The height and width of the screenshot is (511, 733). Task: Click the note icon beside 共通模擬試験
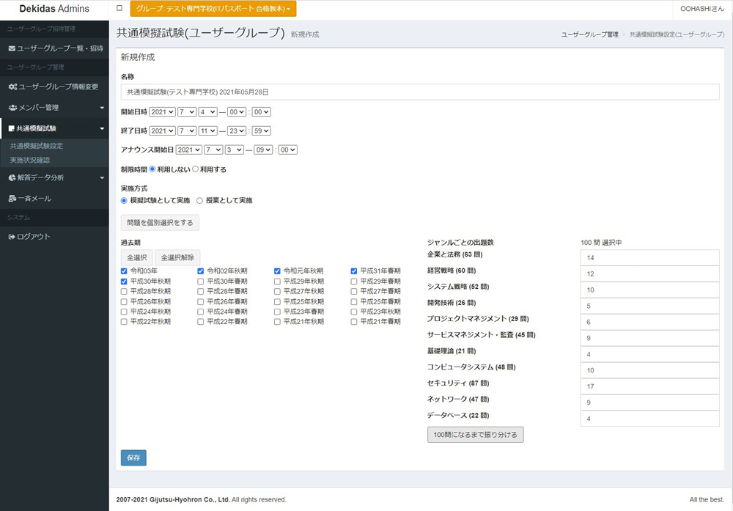(11, 128)
